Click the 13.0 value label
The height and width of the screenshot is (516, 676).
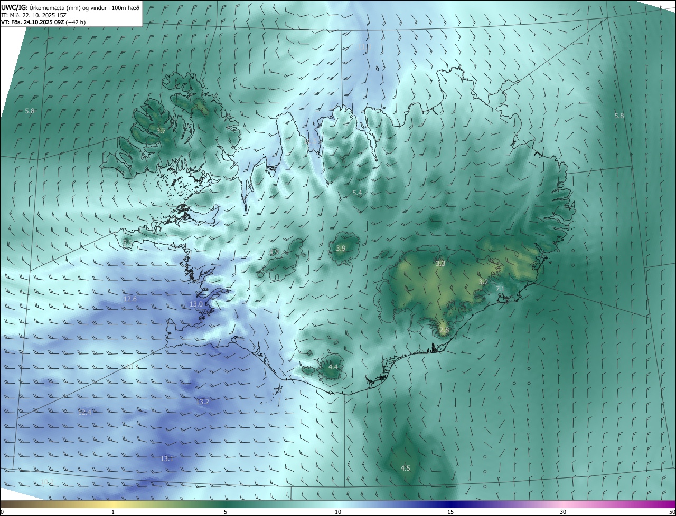pyautogui.click(x=196, y=304)
